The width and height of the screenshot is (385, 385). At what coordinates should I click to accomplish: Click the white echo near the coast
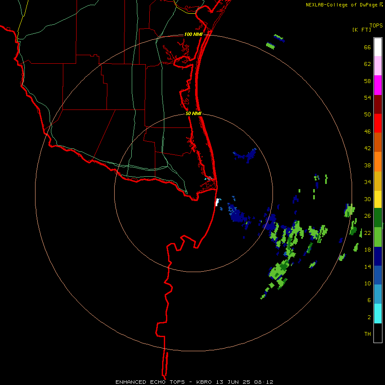pyautogui.click(x=217, y=202)
